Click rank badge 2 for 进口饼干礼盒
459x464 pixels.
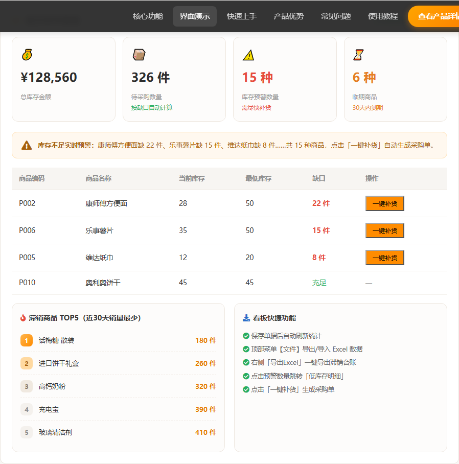(x=27, y=363)
